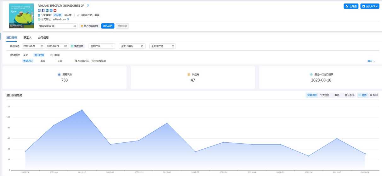Copy the ashland.com website address
Image resolution: width=382 pixels, height=176 pixels.
(x=68, y=19)
